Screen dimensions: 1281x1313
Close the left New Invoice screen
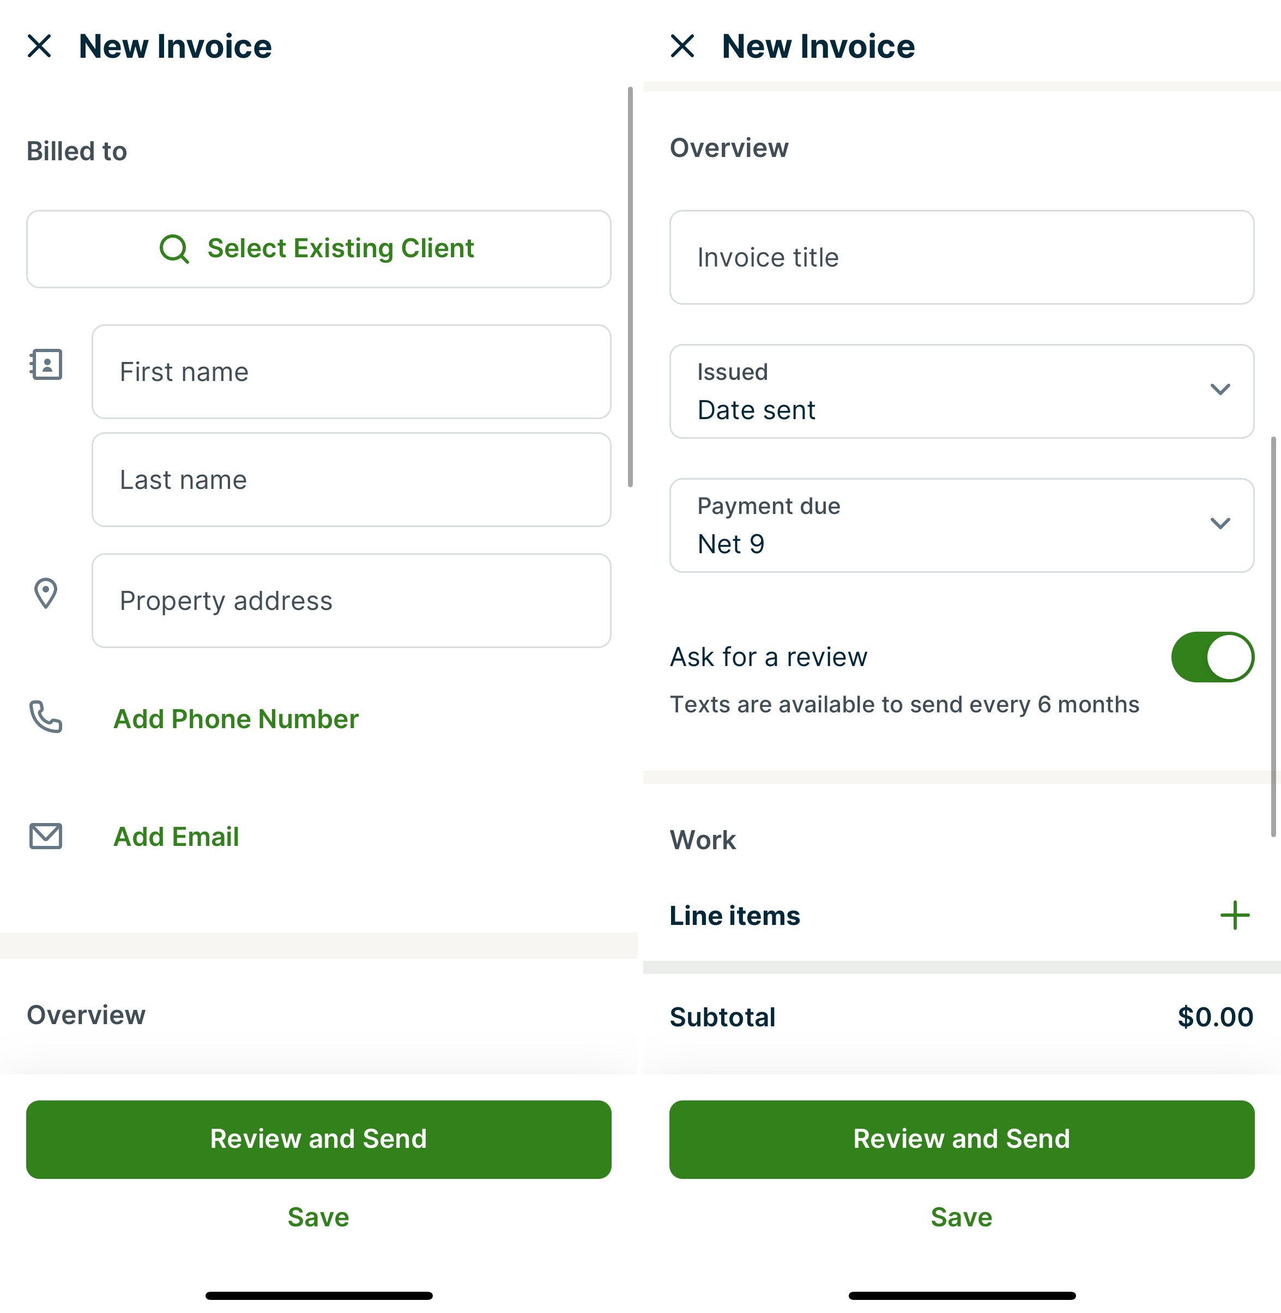point(39,46)
